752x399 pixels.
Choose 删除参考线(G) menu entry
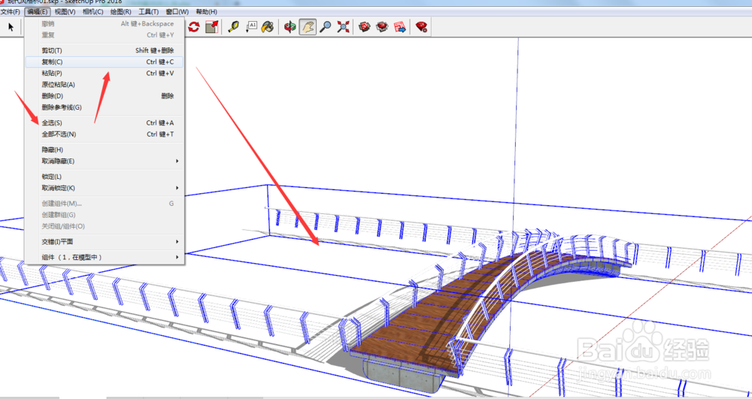[105, 107]
